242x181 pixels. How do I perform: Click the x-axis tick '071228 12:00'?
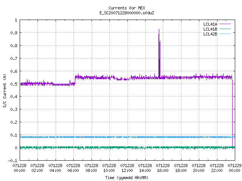[127, 168]
